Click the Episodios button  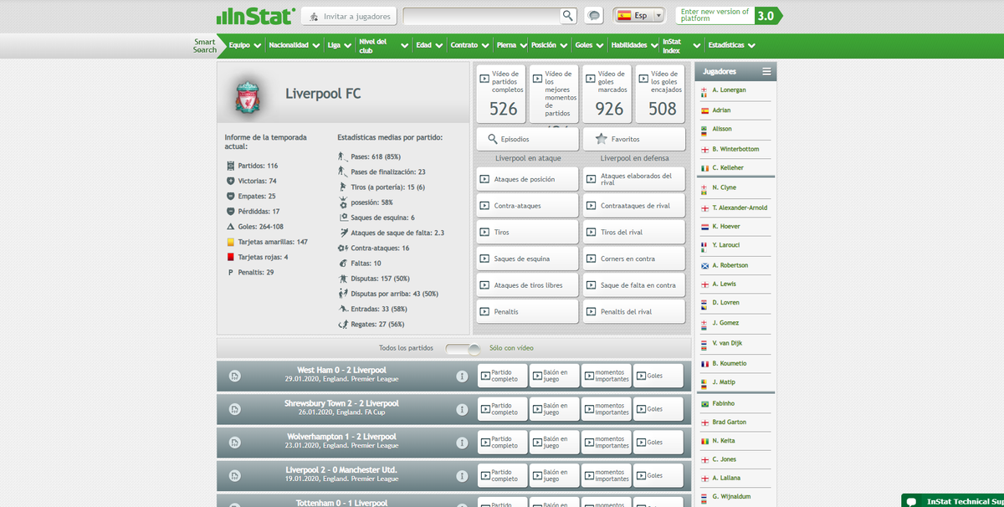(x=528, y=139)
